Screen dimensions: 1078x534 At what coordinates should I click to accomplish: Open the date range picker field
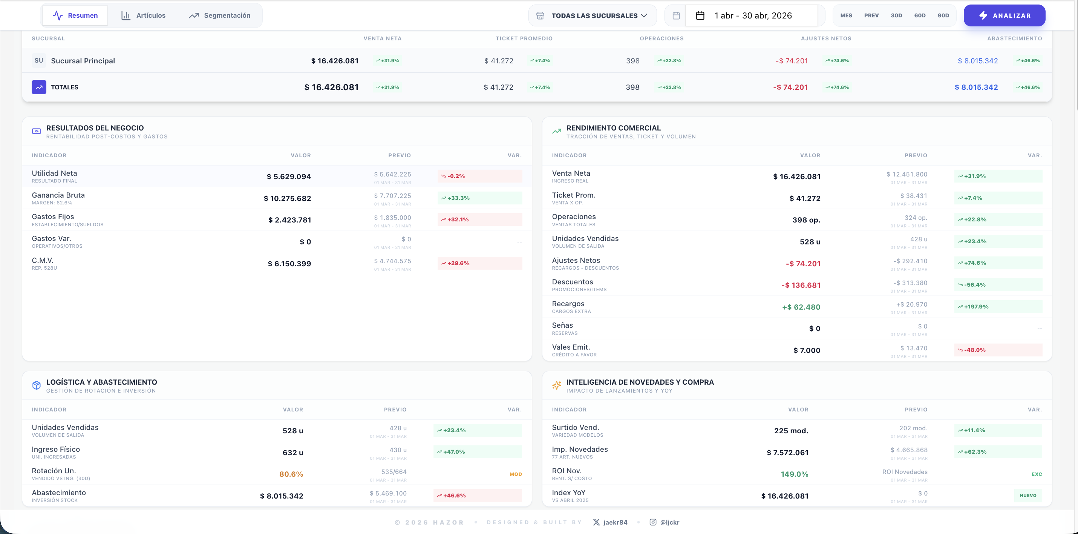click(x=752, y=15)
